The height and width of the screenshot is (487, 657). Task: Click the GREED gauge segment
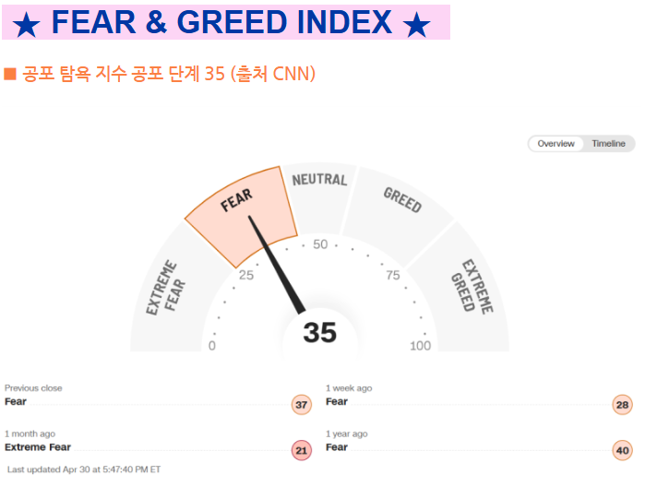[398, 216]
